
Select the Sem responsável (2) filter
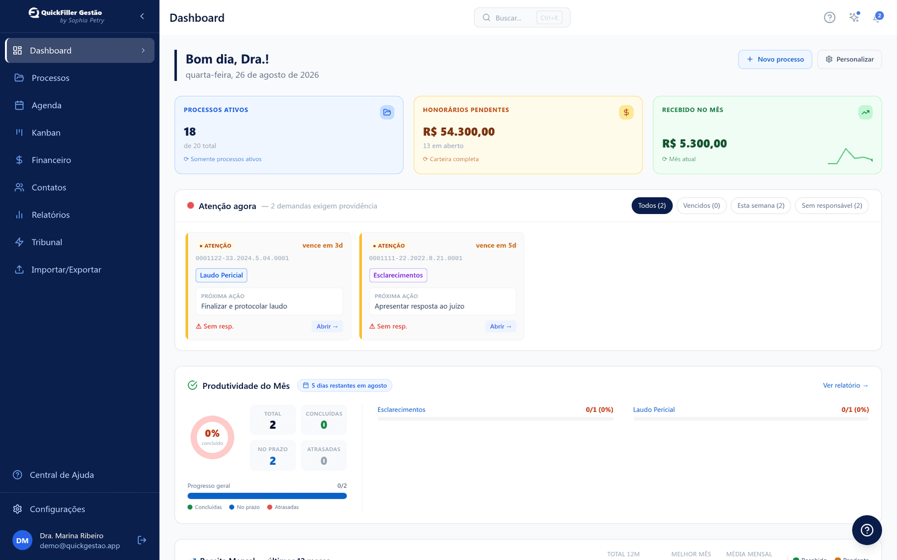pos(832,205)
